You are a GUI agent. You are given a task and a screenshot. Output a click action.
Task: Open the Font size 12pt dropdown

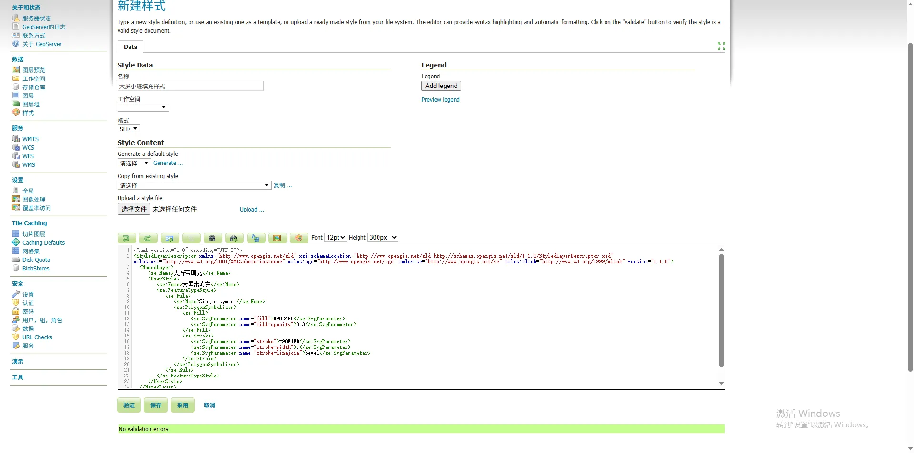click(336, 238)
